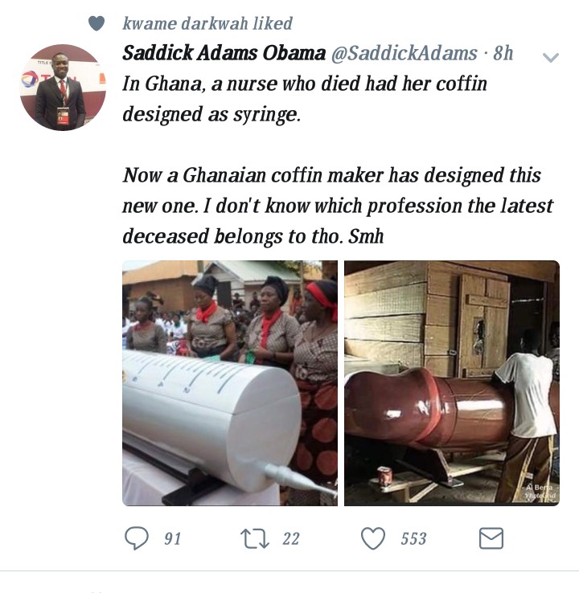Open the @SaddickAdams handle link

pos(404,53)
